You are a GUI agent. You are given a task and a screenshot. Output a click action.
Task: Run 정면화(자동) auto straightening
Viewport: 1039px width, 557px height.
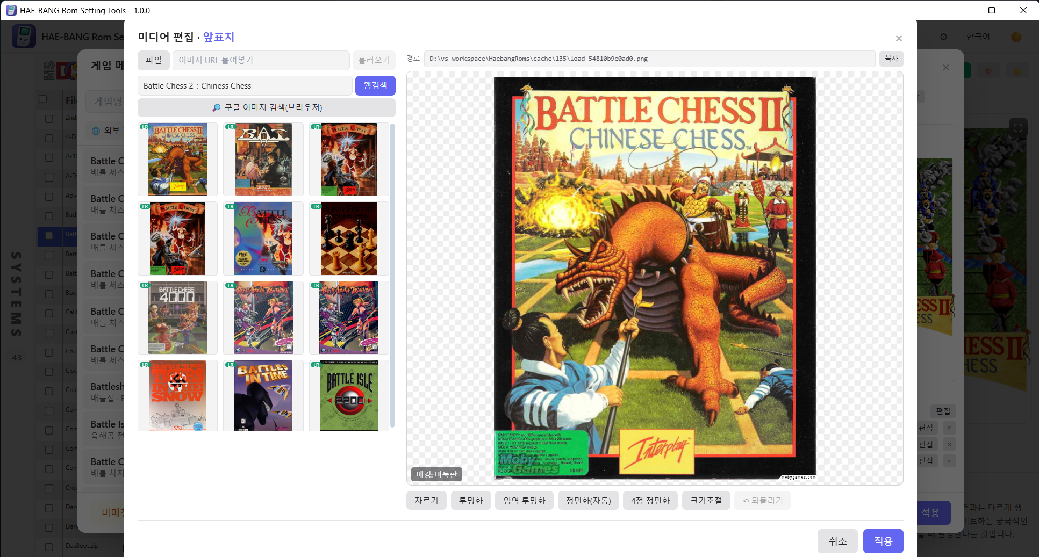click(x=589, y=501)
